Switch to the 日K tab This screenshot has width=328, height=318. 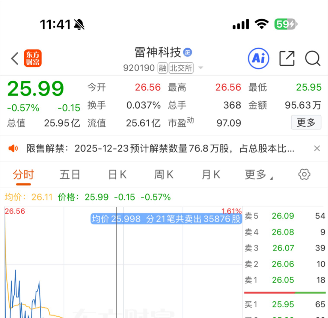coord(117,175)
